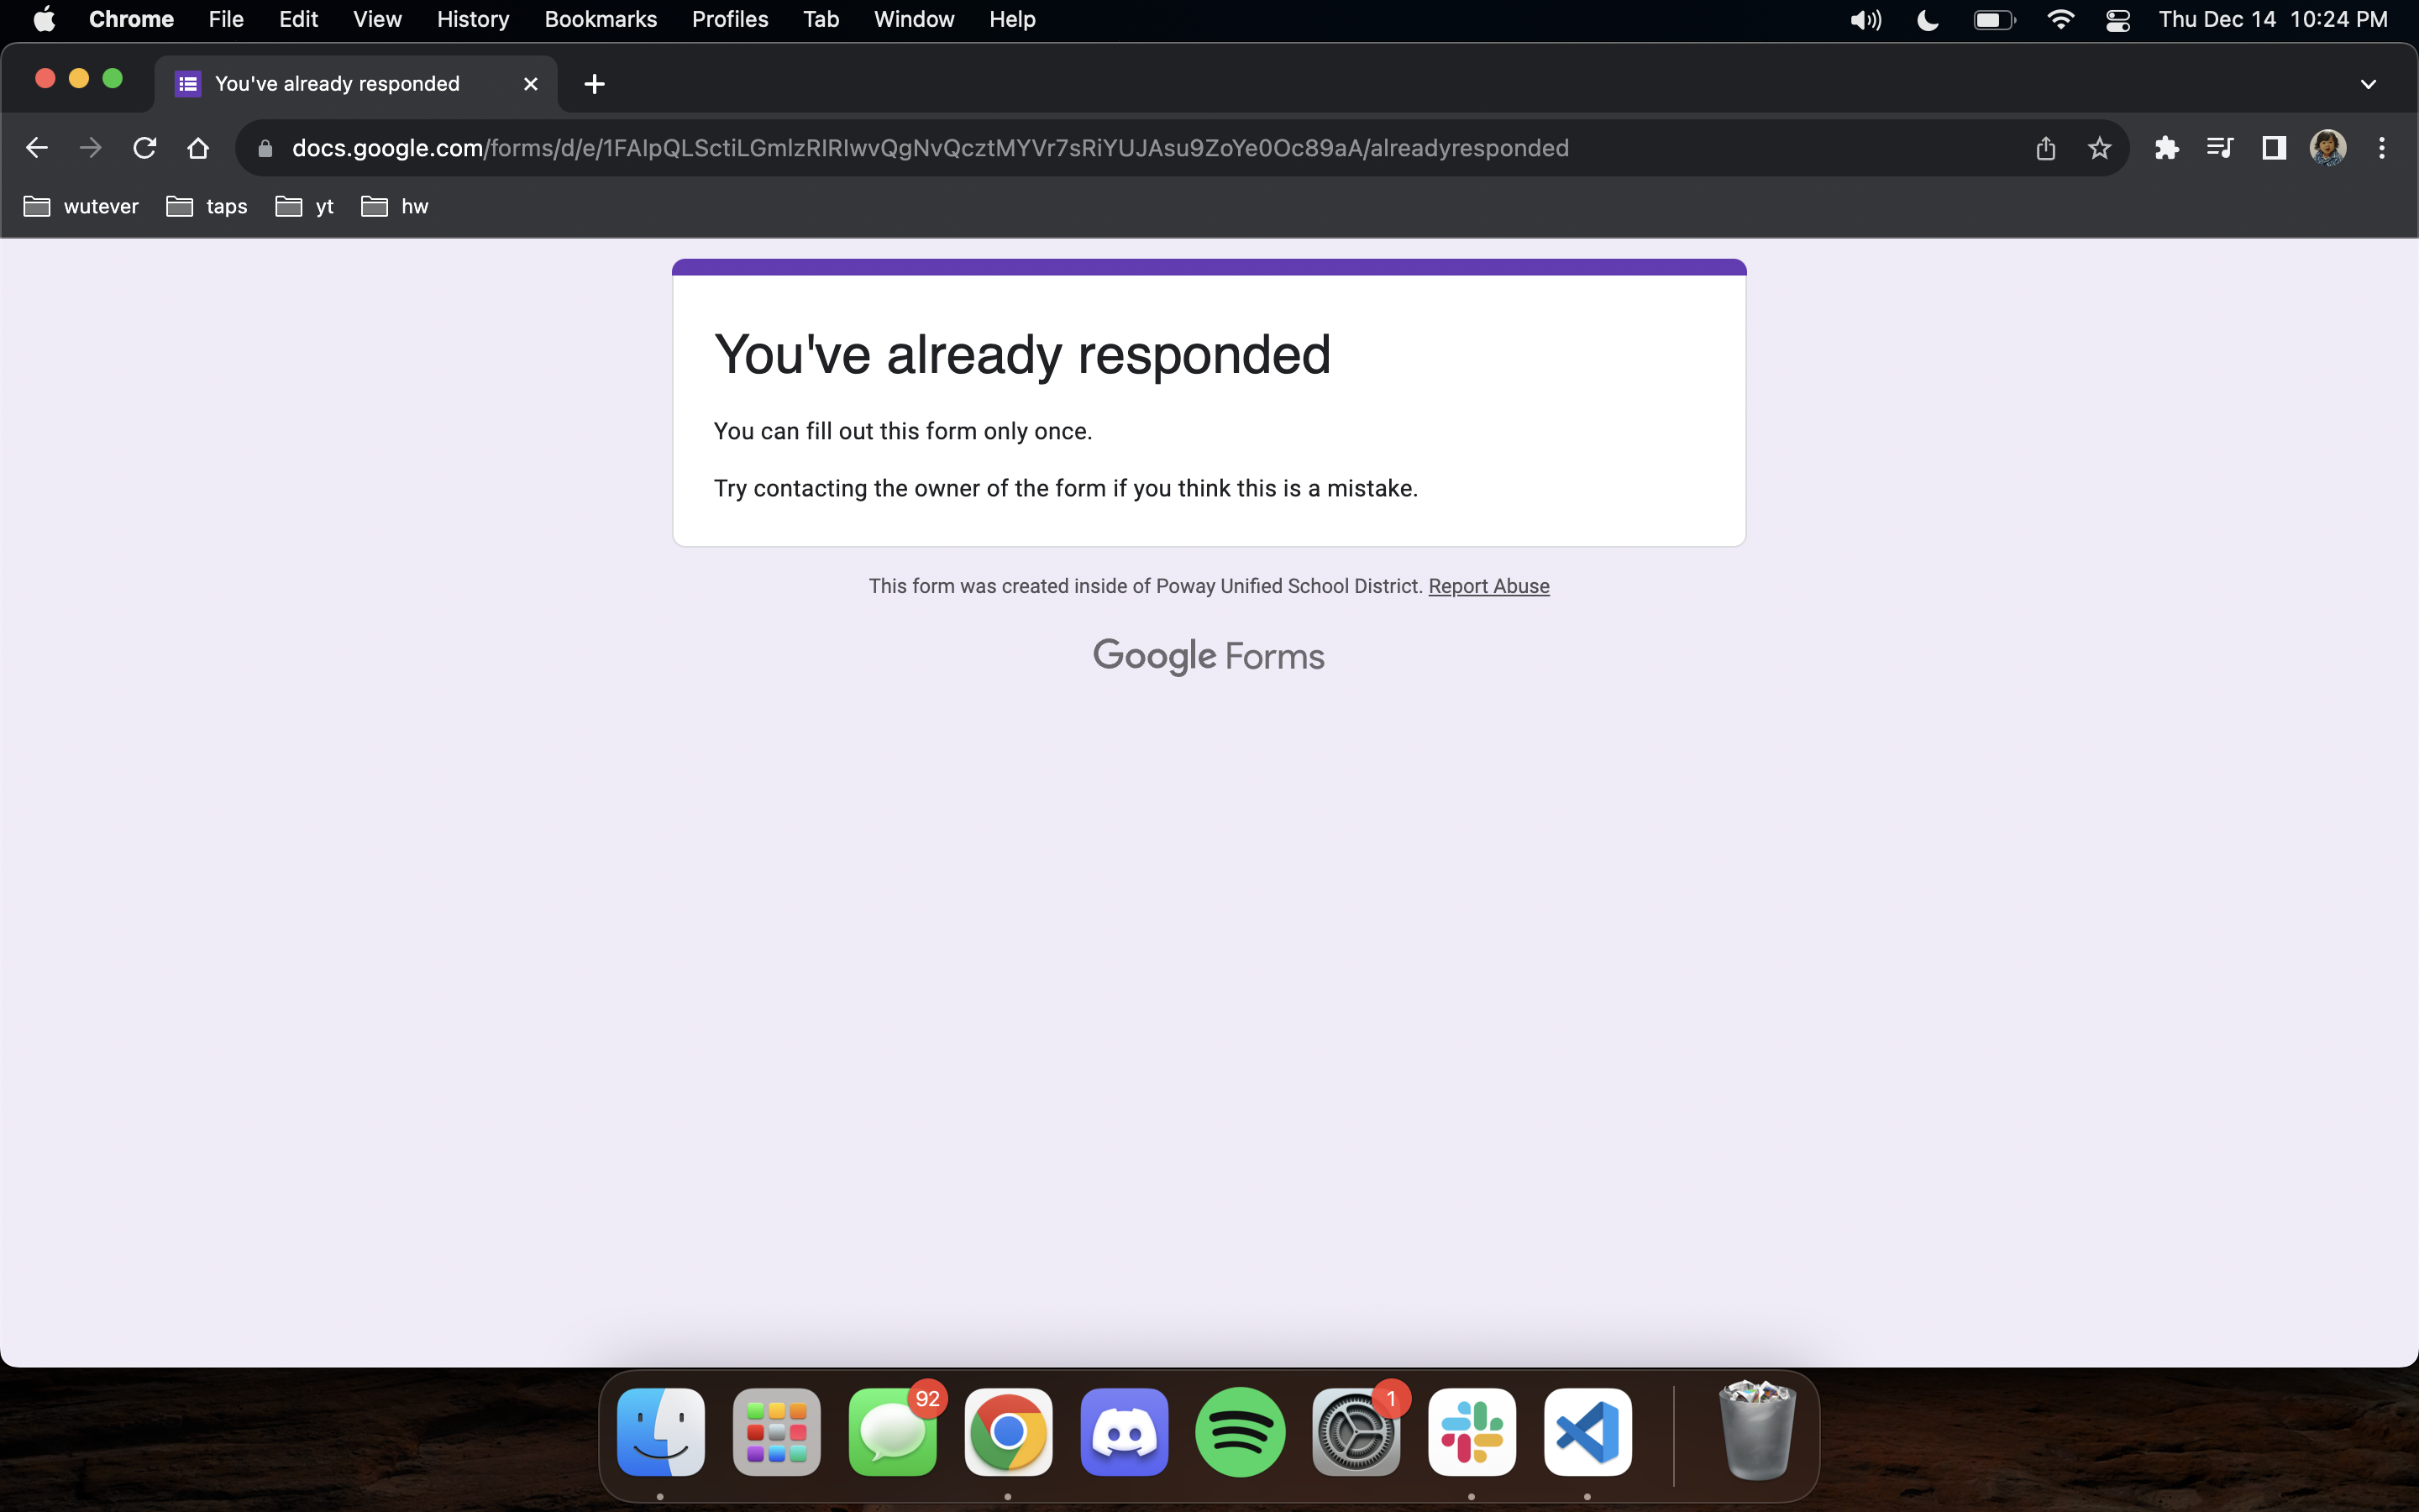The width and height of the screenshot is (2419, 1512).
Task: Open the share page icon in address bar
Action: [2045, 148]
